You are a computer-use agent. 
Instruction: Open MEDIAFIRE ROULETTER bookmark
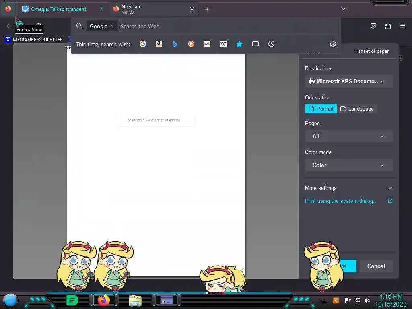pos(34,40)
